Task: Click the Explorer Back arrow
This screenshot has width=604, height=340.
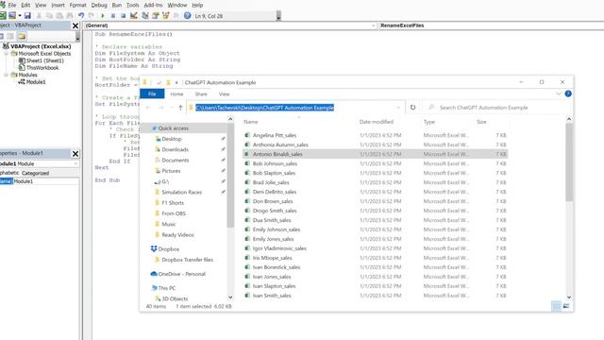Action: [149, 108]
